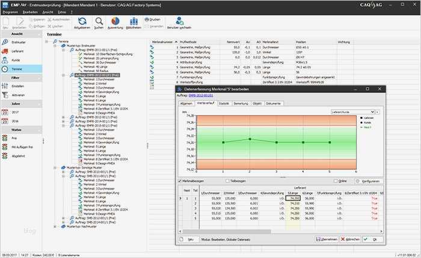Screen dimensions: 421x258
Task: Enable the Online checkbox
Action: tap(336, 181)
